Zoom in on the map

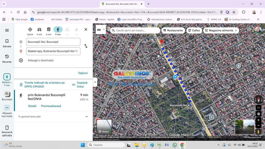(258, 120)
